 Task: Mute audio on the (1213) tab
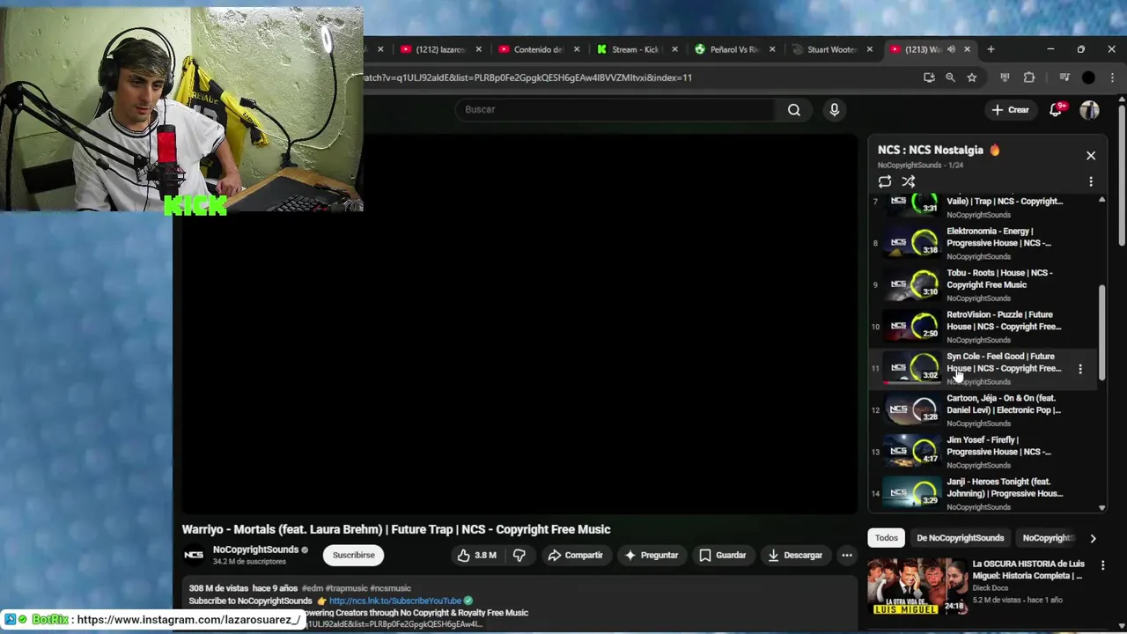coord(951,49)
